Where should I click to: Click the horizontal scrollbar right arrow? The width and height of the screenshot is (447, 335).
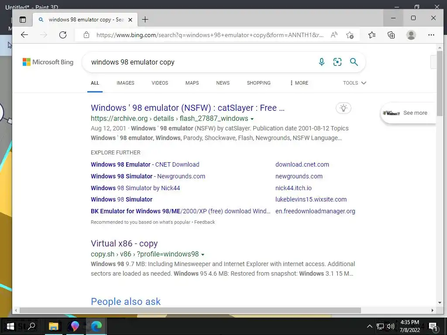pos(433,310)
